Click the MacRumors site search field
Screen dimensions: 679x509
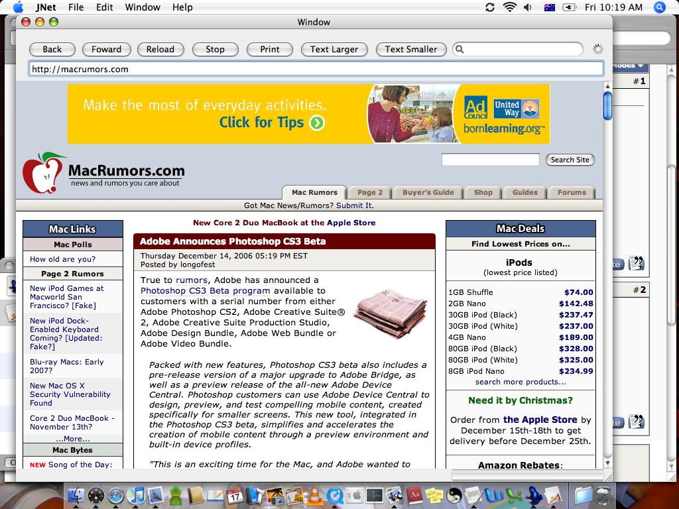click(490, 160)
